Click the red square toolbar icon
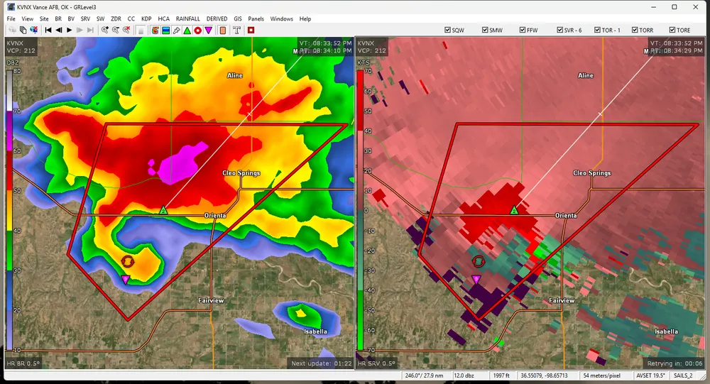 point(251,31)
